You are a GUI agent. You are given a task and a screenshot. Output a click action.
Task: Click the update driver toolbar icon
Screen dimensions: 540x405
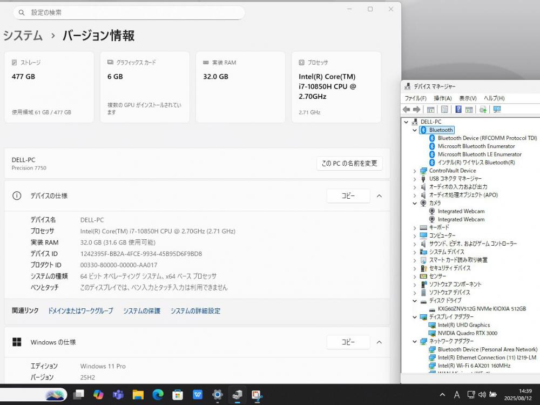pyautogui.click(x=483, y=110)
